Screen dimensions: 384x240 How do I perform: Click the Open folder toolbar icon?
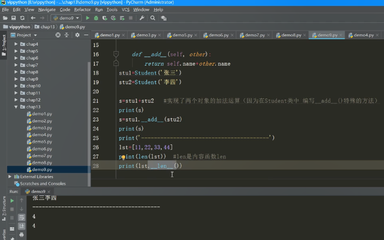click(5, 18)
